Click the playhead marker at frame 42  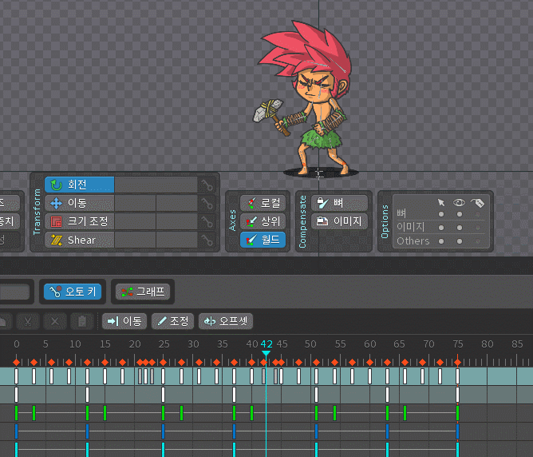(x=266, y=352)
